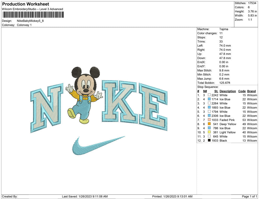This screenshot has height=199, width=259.
Task: Click the 'Deep Yellow' description text
Action: tap(228, 124)
